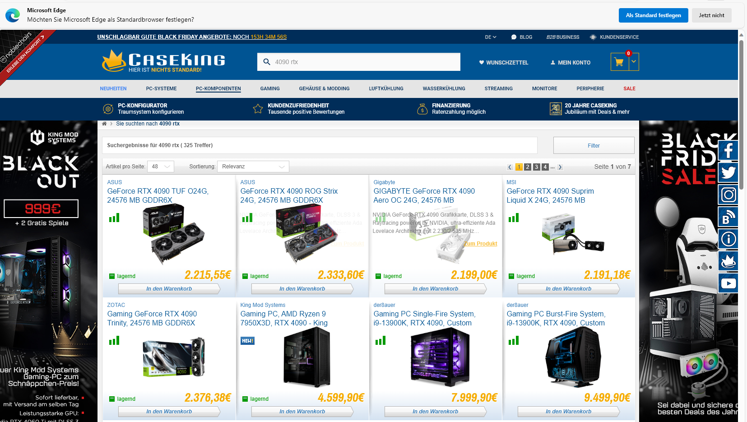Screen dimensions: 747x422
Task: Open Gehäuse & Modding menu
Action: tap(324, 88)
